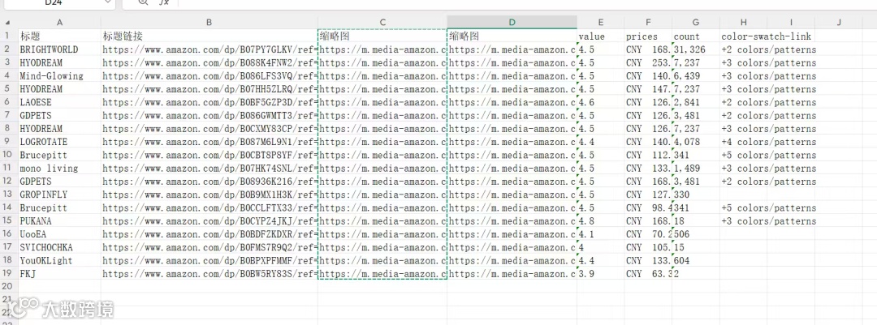Image resolution: width=877 pixels, height=325 pixels.
Task: Click the 6,439 count cell
Action: pos(695,76)
